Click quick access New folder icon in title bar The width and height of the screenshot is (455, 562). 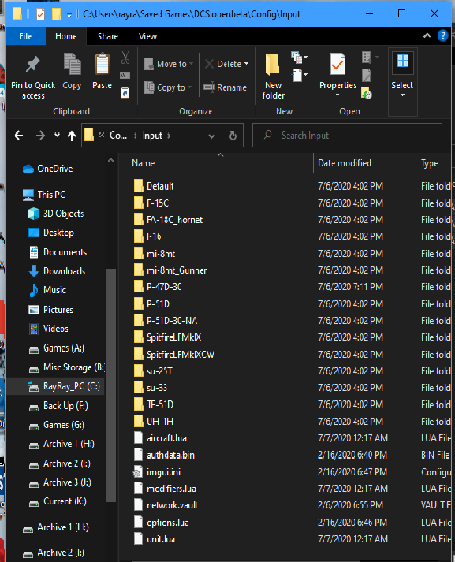(56, 14)
